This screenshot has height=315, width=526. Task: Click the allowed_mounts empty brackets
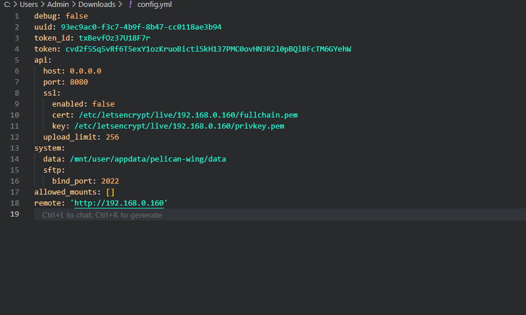110,192
